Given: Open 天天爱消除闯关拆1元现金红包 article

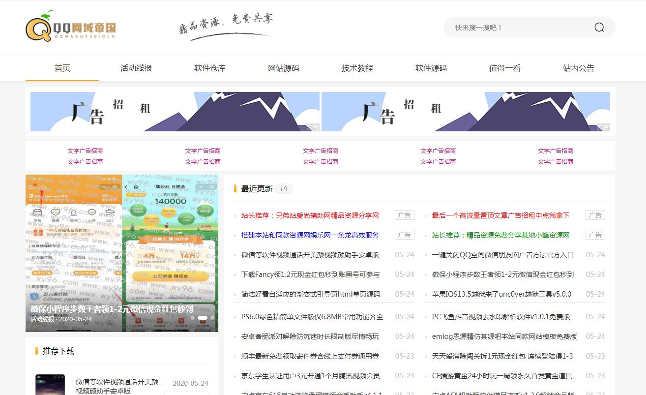Looking at the screenshot, I should 502,356.
